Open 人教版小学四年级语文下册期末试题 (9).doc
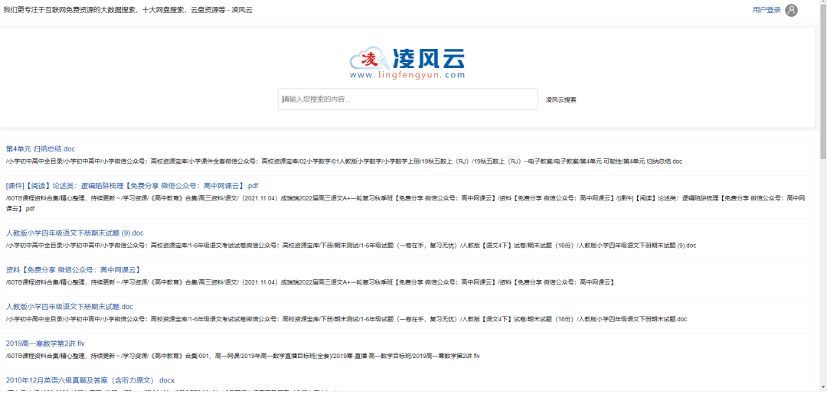 pos(74,233)
